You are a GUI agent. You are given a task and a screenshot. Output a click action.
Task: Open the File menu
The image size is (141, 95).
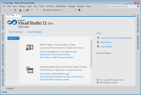4,6
